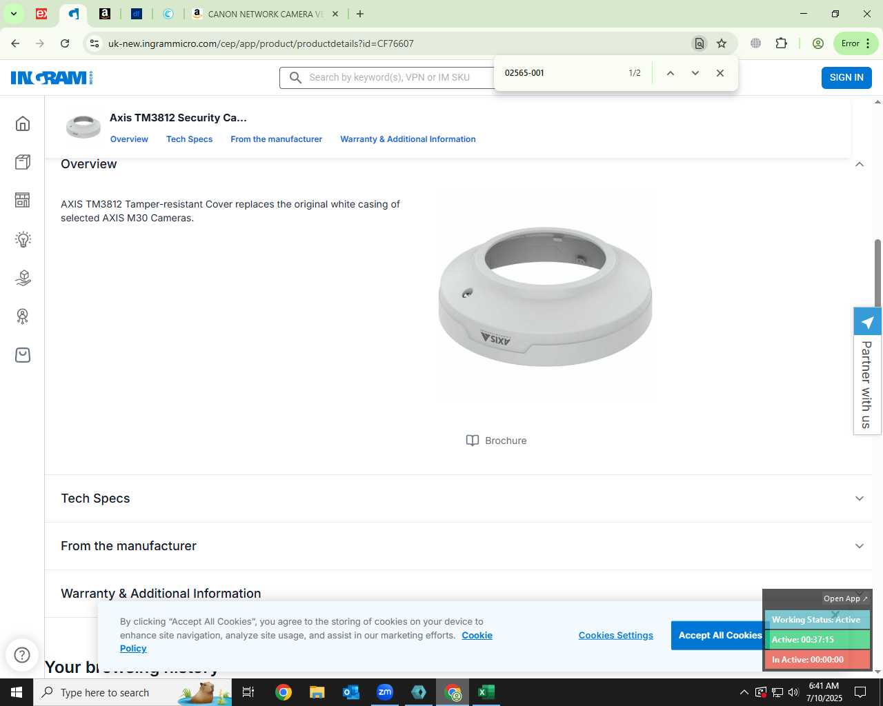Go to previous find-in-page match
The height and width of the screenshot is (706, 883).
pos(670,73)
